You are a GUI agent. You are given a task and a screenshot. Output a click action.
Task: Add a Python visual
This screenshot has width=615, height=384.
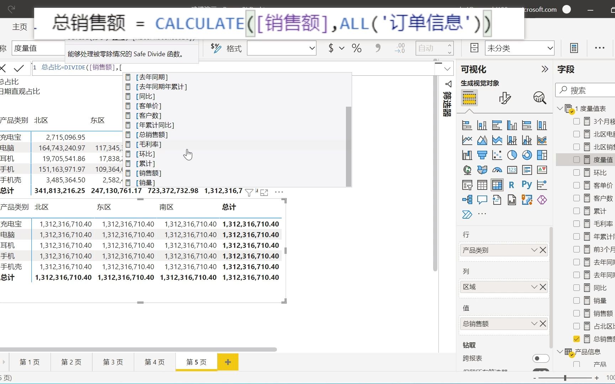[526, 185]
